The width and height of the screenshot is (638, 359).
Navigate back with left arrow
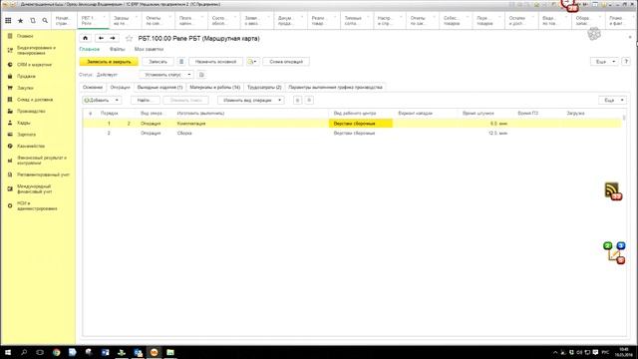click(x=101, y=38)
